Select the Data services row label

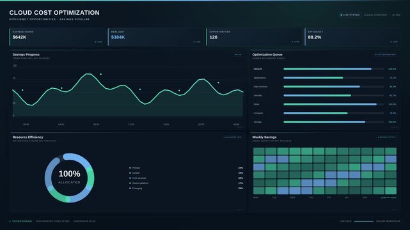pyautogui.click(x=260, y=87)
